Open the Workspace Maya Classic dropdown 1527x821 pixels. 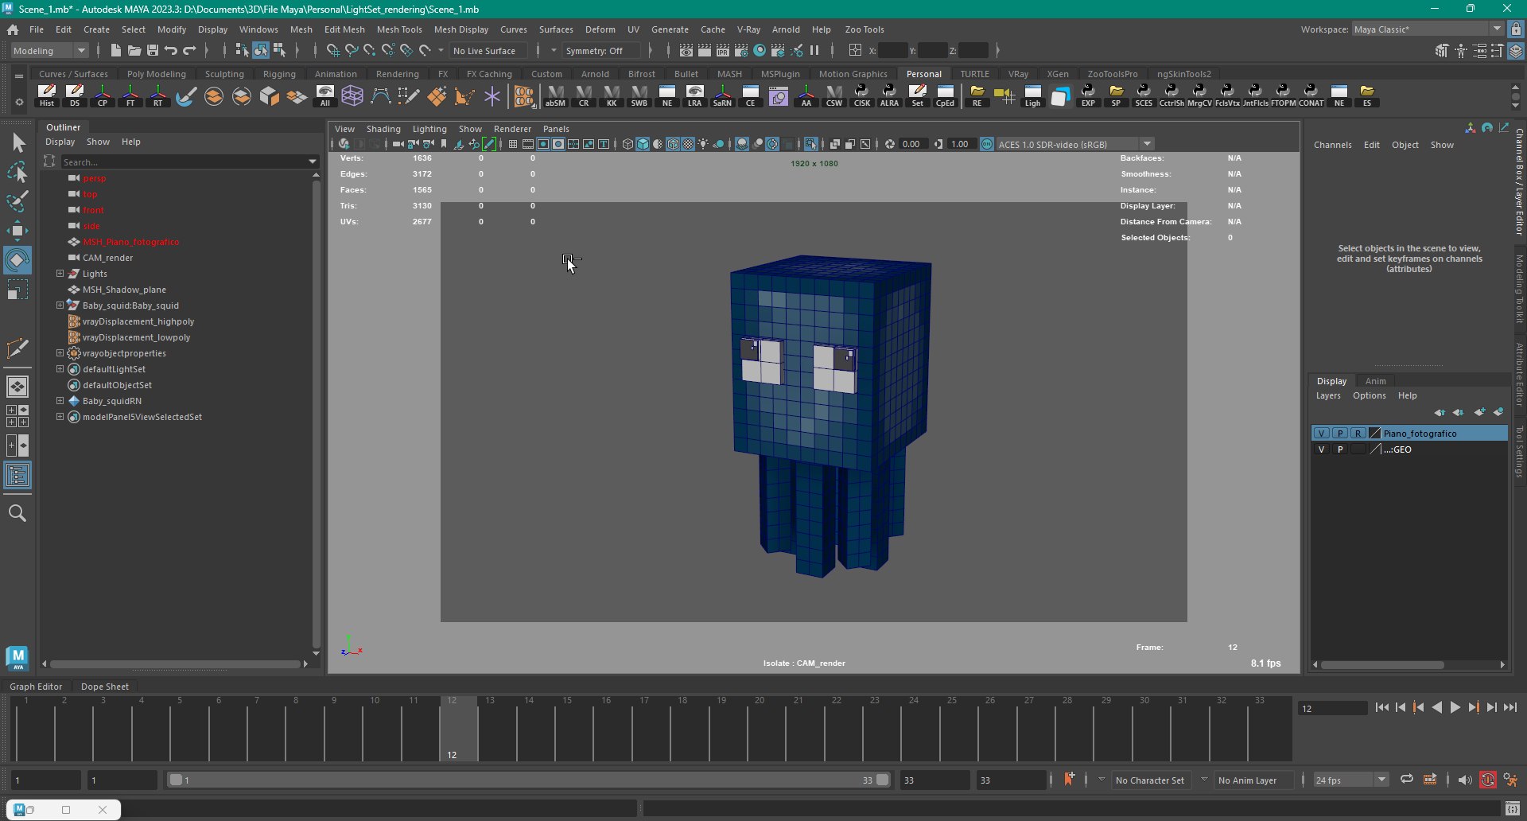[x=1427, y=29]
